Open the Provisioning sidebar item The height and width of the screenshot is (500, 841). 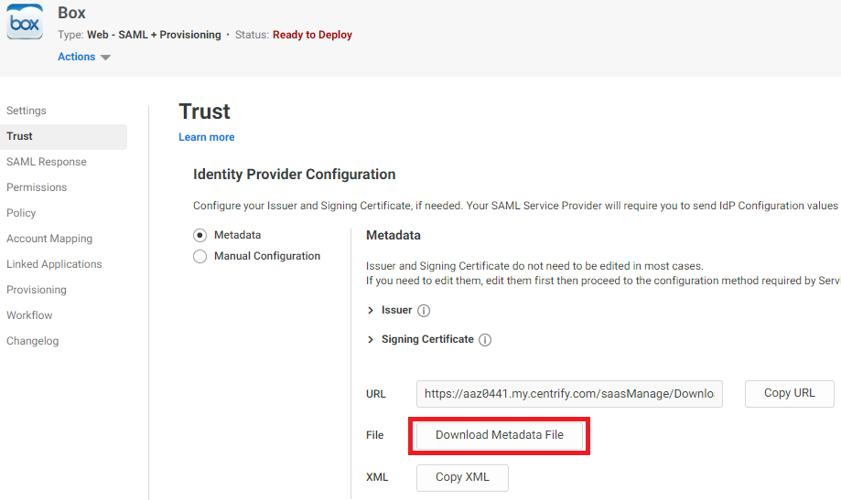tap(37, 290)
